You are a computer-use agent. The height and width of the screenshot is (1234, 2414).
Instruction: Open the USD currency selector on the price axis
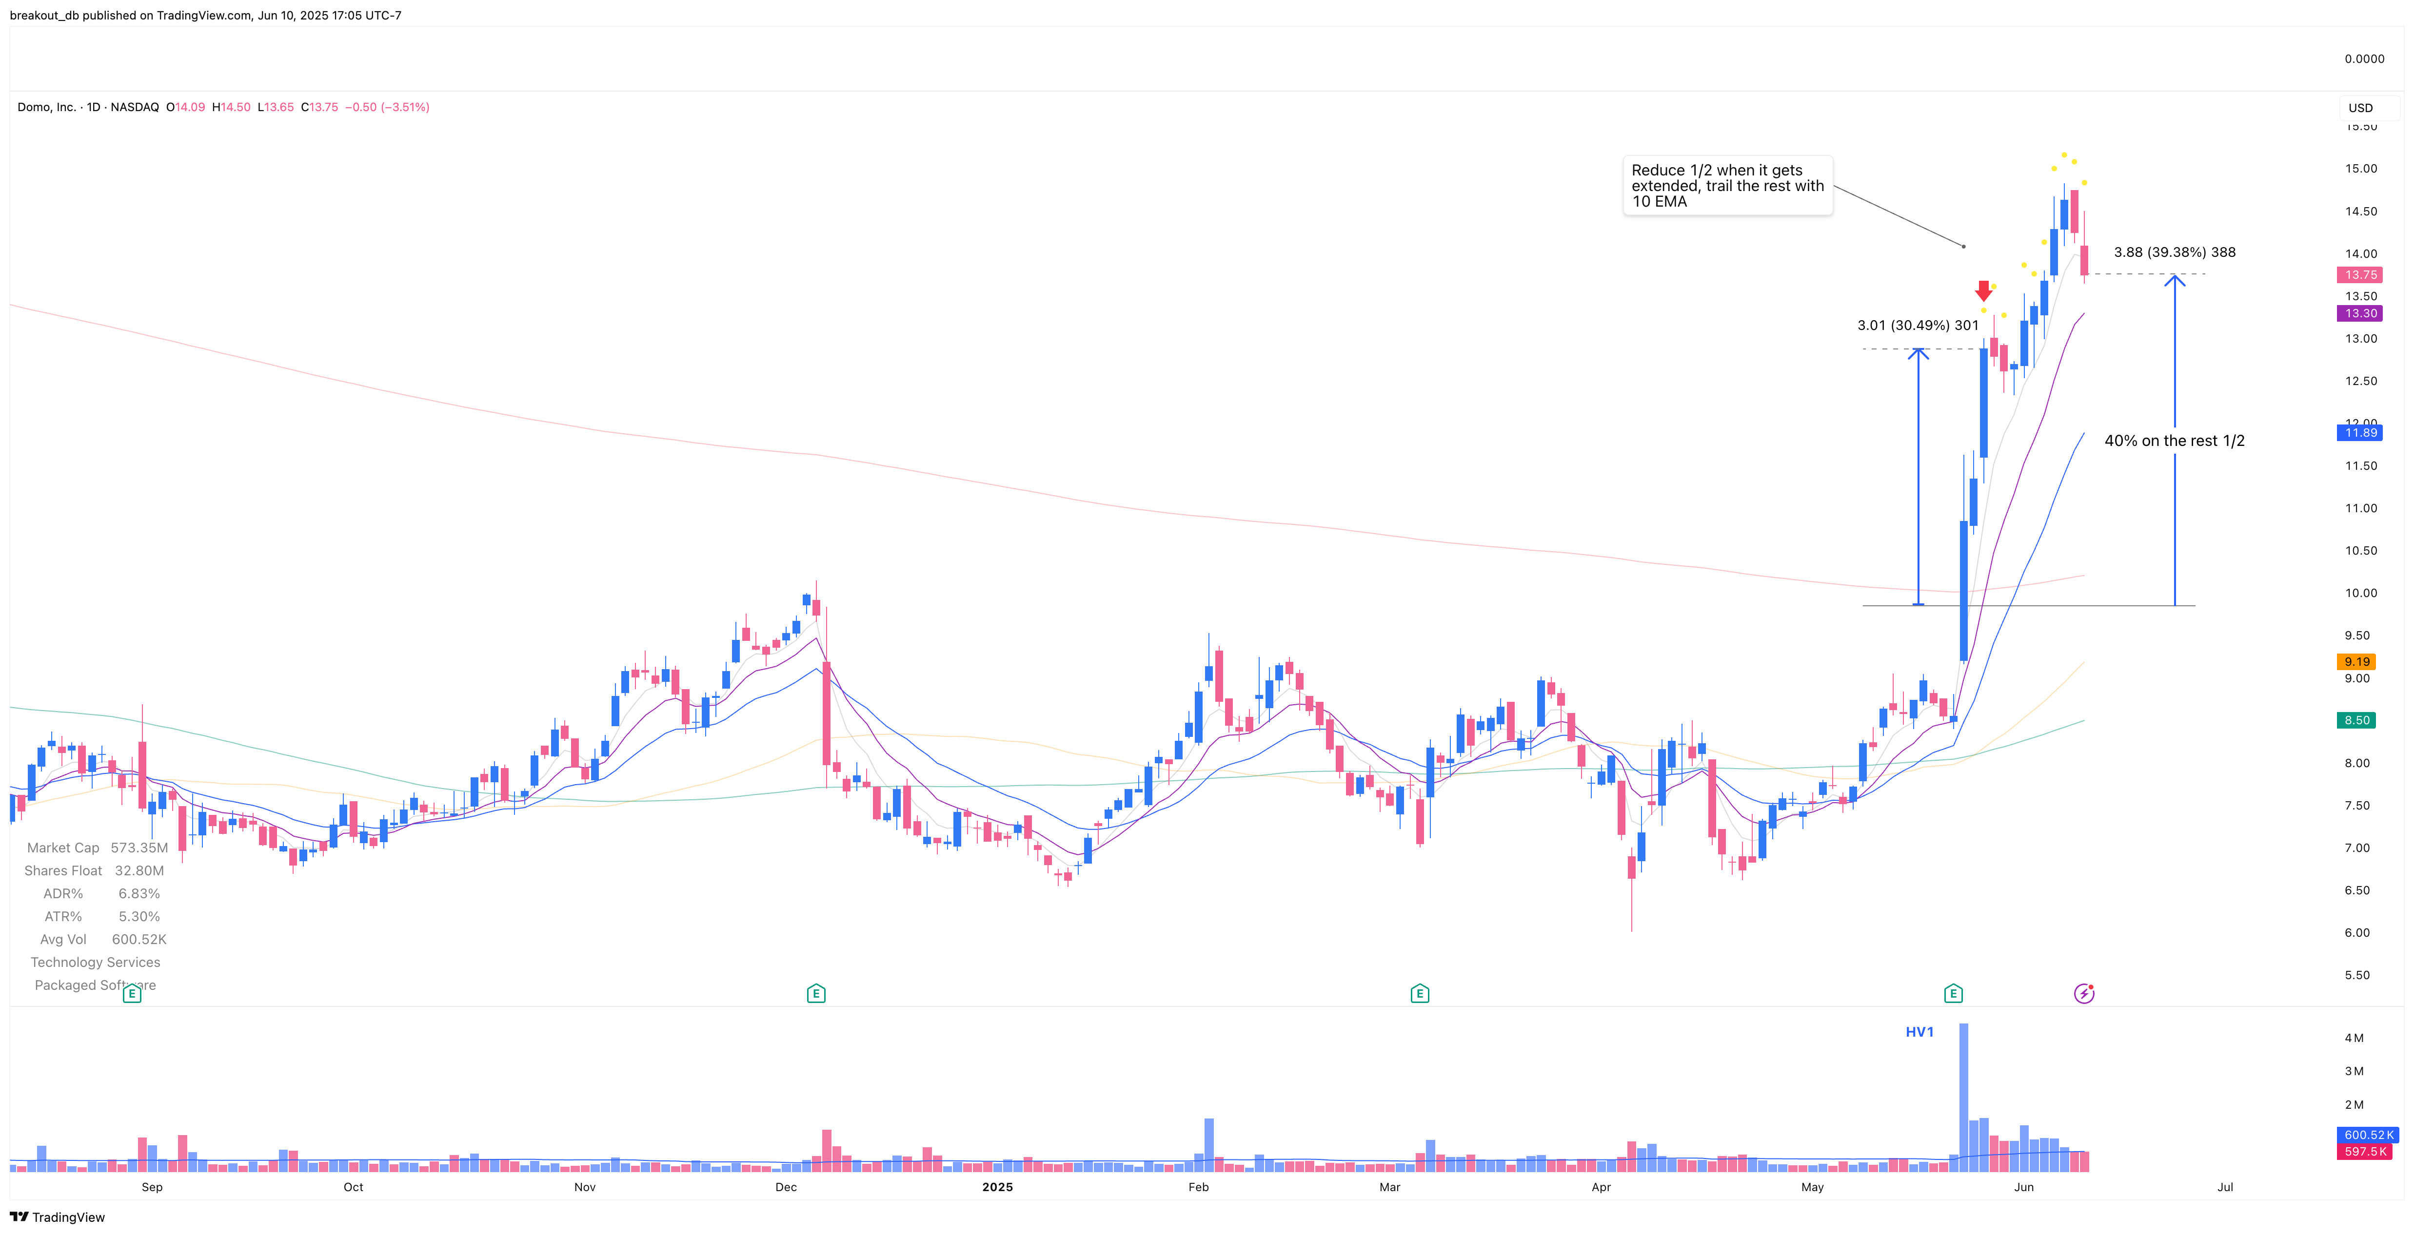pyautogui.click(x=2360, y=108)
